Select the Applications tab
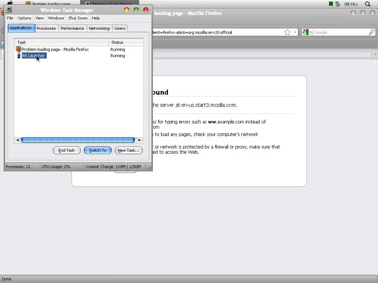This screenshot has height=283, width=378. tap(21, 28)
